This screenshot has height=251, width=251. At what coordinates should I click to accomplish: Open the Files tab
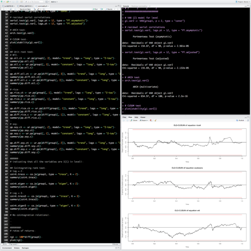(x=124, y=117)
